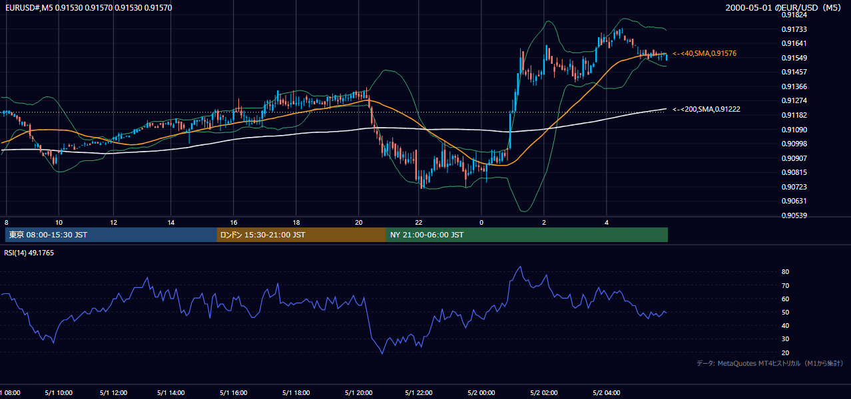
Task: Click price level 0.90815 on the price axis
Action: (794, 172)
